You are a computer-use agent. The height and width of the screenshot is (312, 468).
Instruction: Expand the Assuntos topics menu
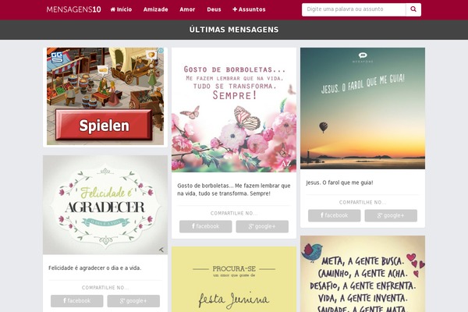[249, 9]
